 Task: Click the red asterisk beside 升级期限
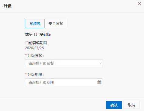pos(26,74)
